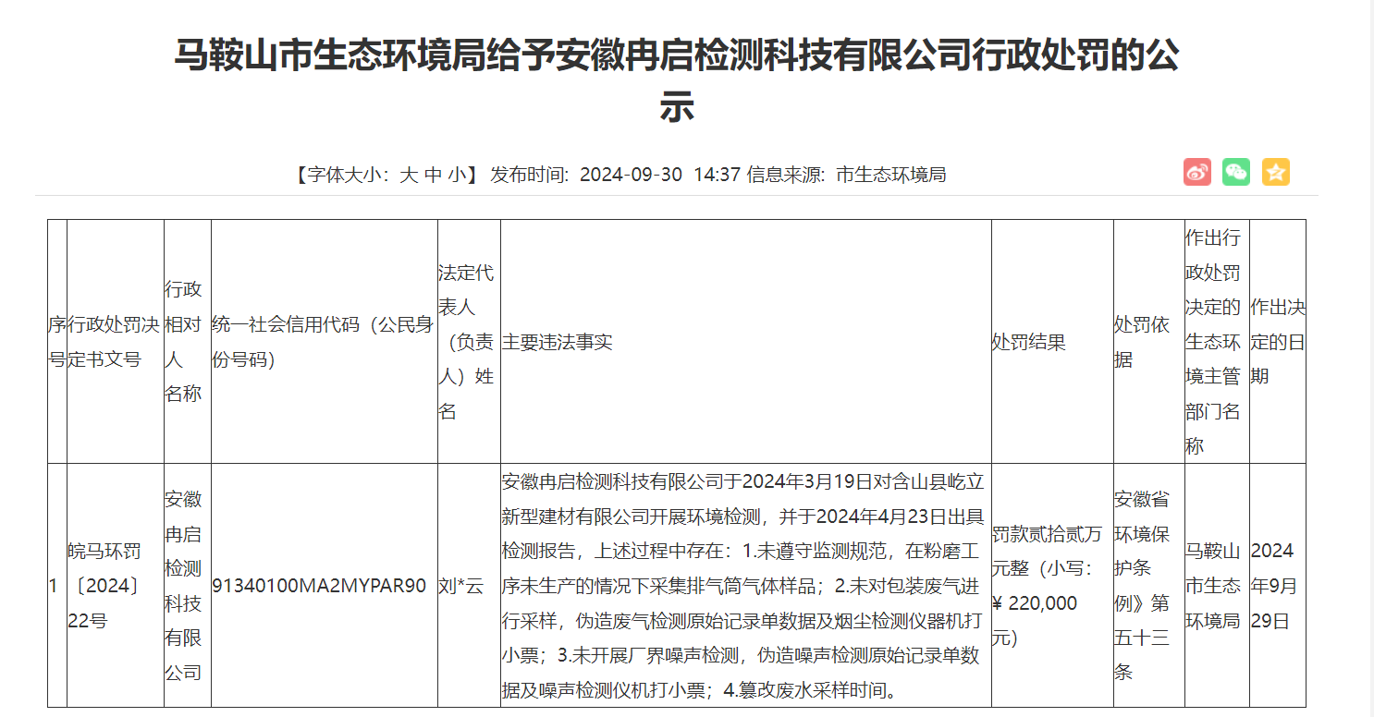Click the 序号 column header
Viewport: 1374px width, 717px height.
pyautogui.click(x=57, y=342)
